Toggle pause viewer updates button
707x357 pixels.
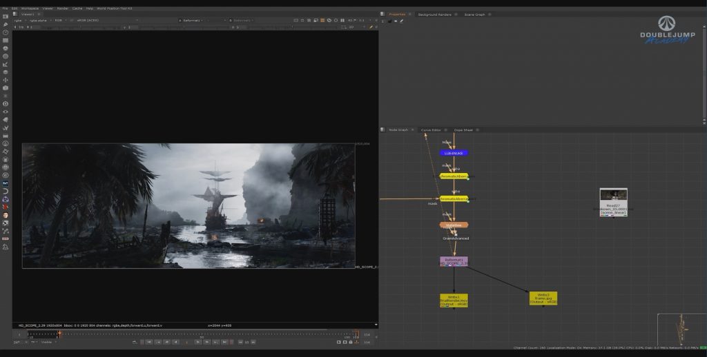[x=342, y=20]
